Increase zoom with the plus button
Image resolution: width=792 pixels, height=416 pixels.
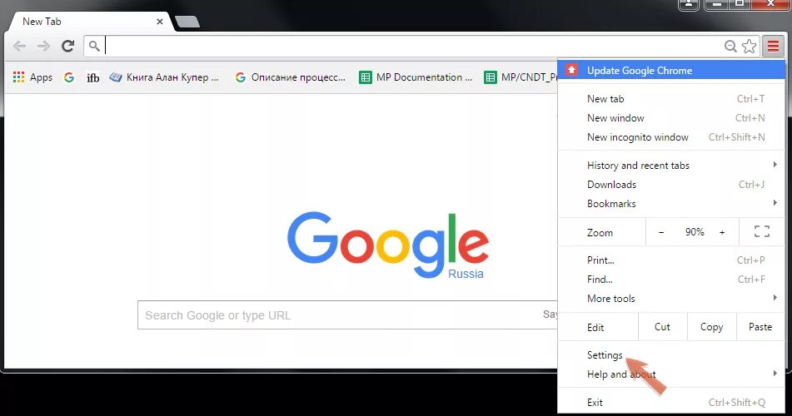tap(722, 232)
